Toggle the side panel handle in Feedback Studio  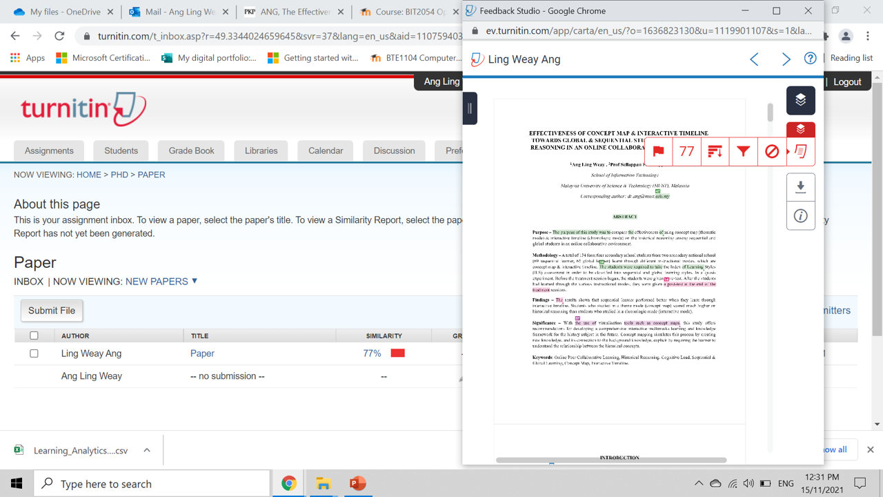click(470, 108)
